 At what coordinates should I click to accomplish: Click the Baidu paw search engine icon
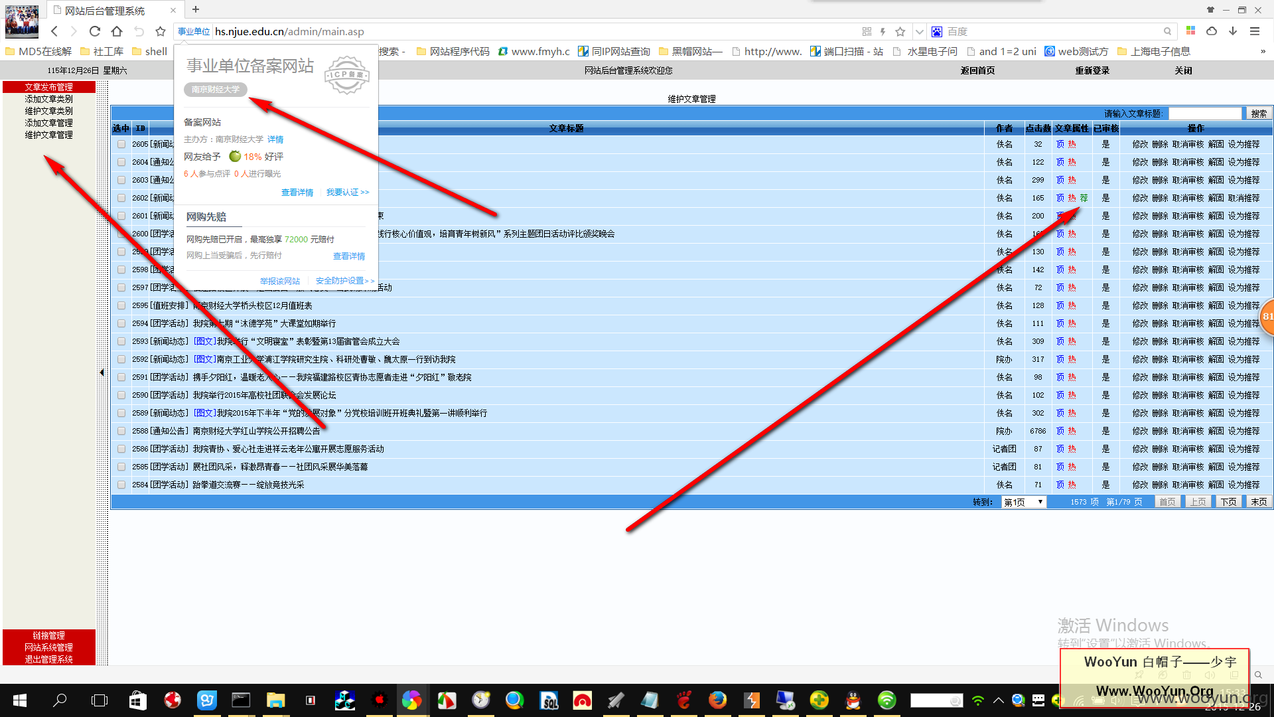tap(937, 31)
